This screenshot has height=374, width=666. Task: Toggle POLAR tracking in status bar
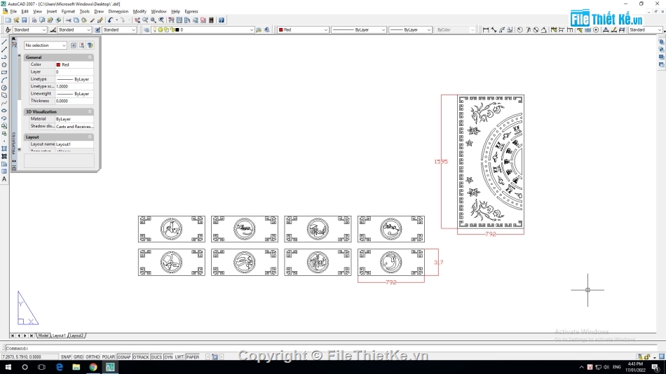coord(108,357)
